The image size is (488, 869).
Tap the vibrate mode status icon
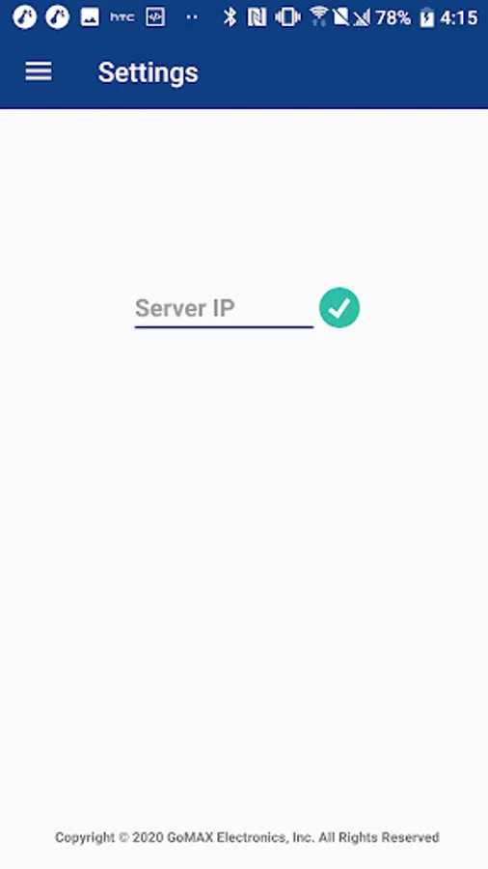tap(287, 17)
